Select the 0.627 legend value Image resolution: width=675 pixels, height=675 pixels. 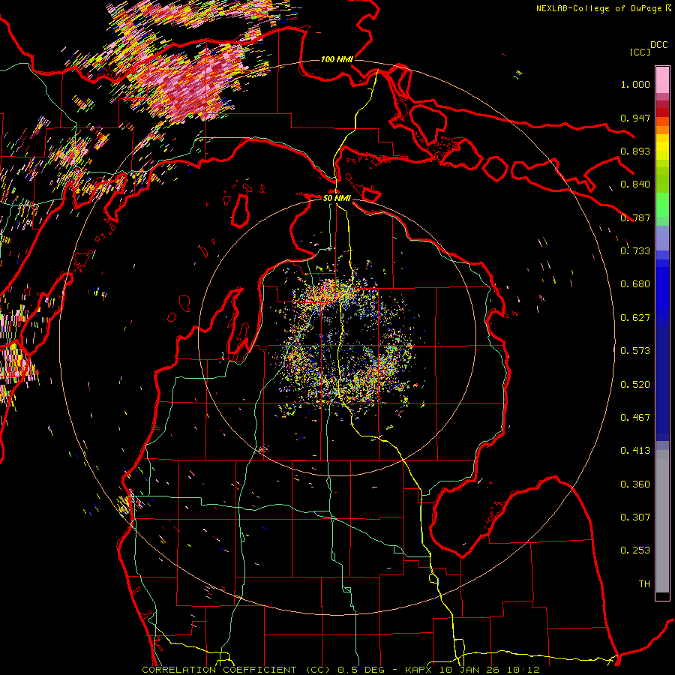(635, 318)
